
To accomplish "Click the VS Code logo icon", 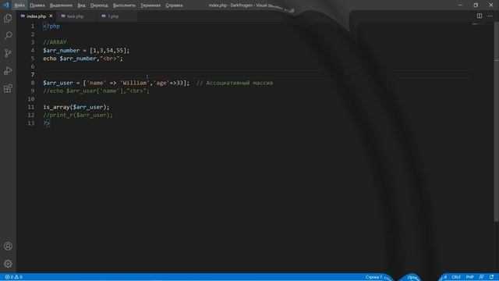I will [x=5, y=5].
